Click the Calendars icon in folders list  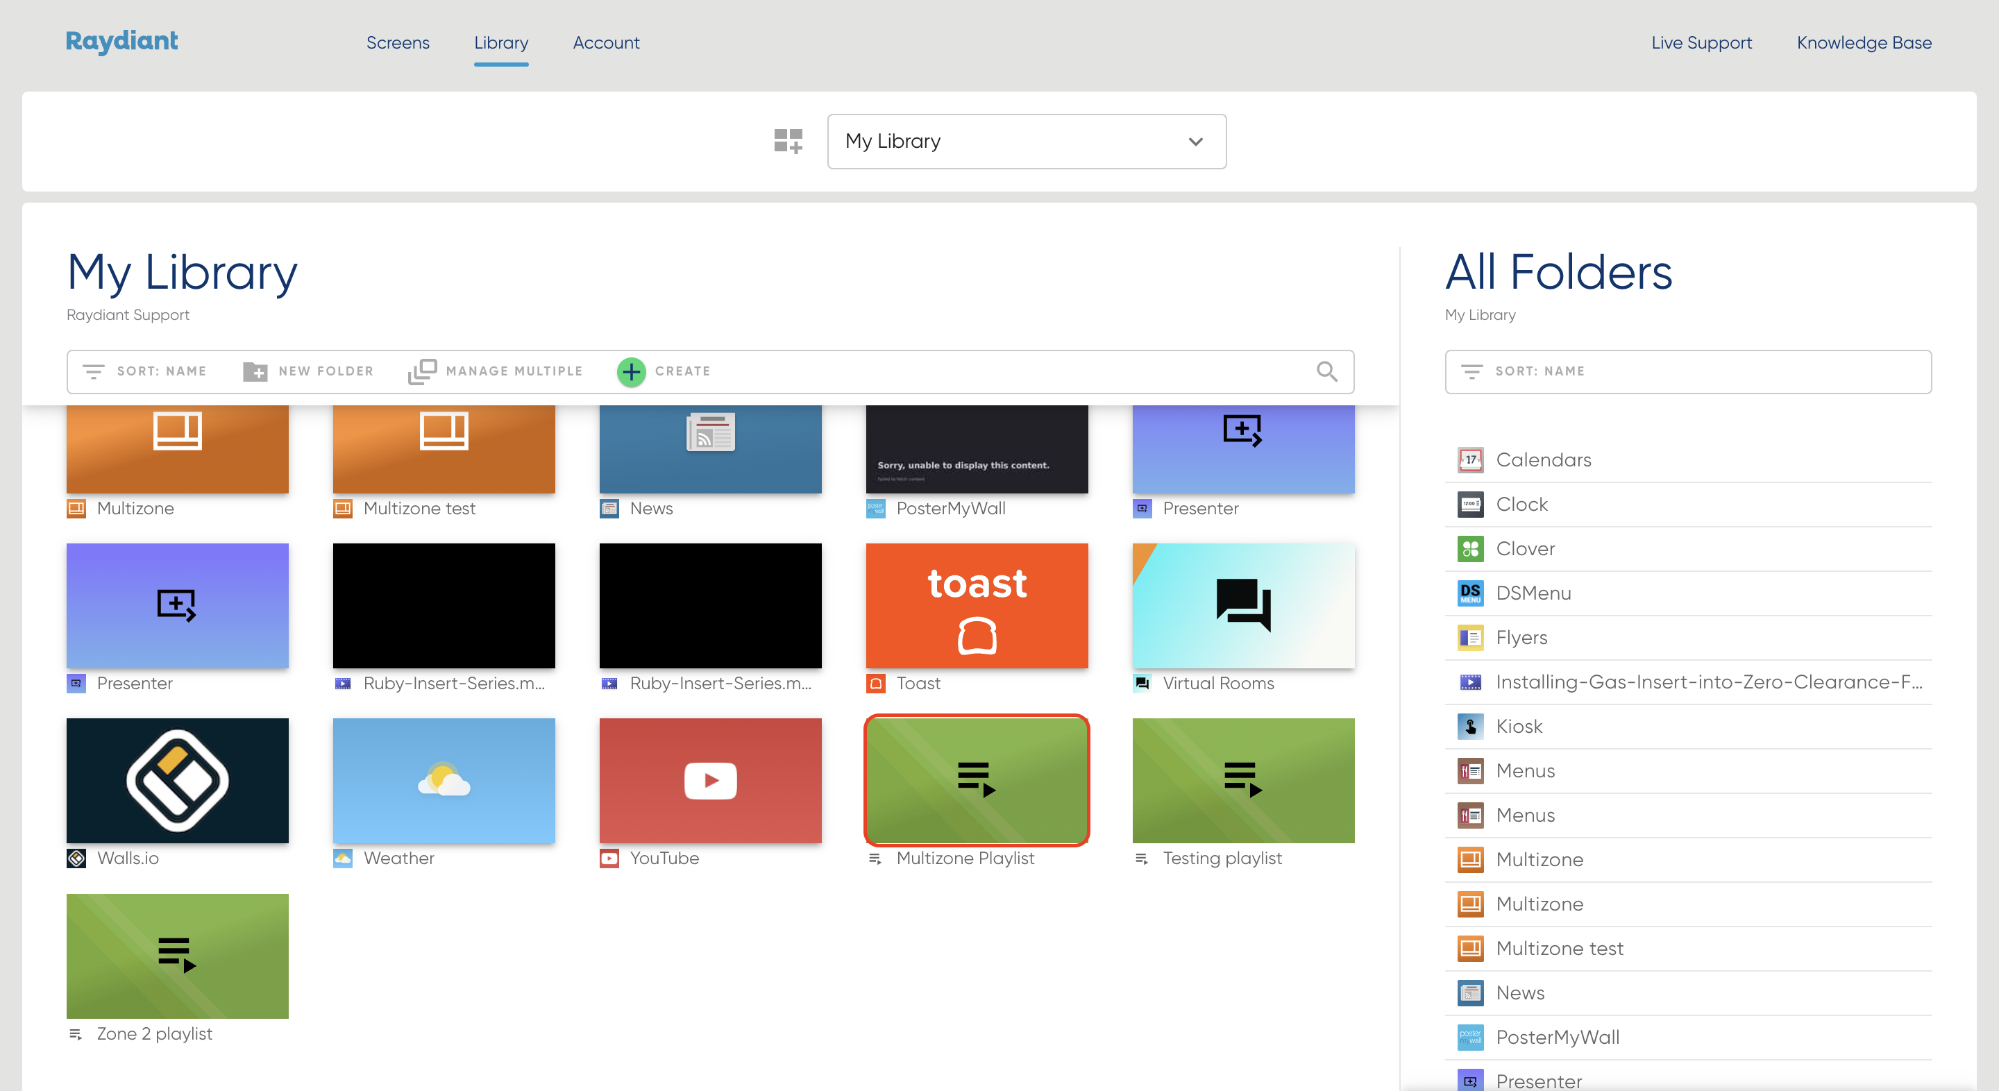point(1470,460)
